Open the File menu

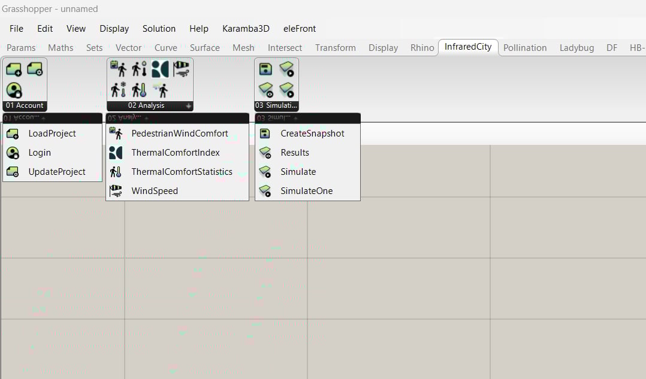tap(17, 28)
